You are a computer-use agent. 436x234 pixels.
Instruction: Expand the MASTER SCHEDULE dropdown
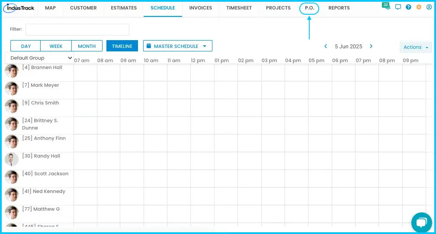178,46
